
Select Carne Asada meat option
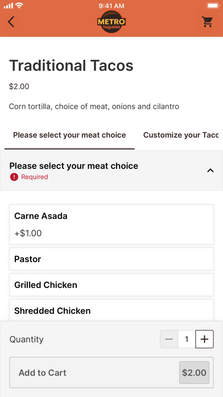111,224
